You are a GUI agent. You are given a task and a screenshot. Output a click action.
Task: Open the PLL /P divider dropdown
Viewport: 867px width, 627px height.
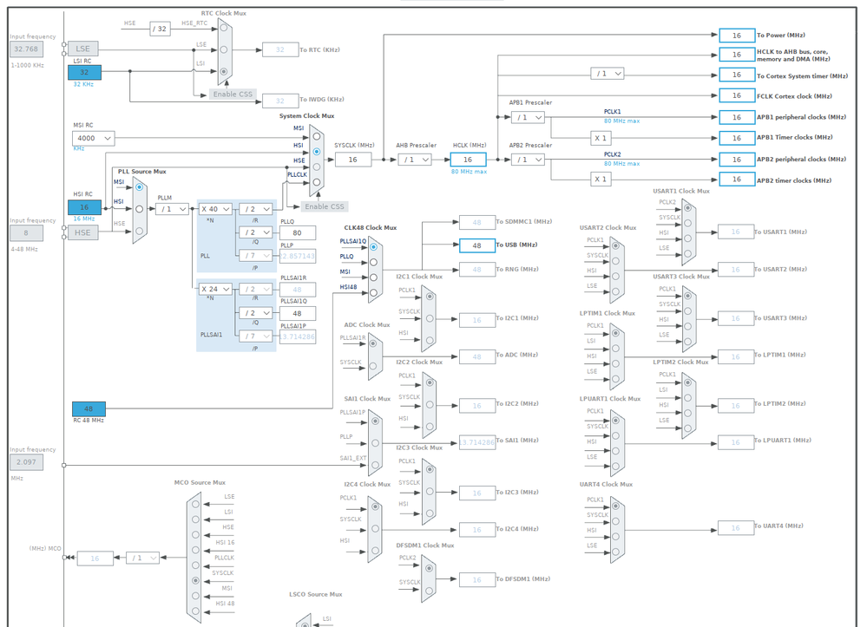[x=255, y=256]
